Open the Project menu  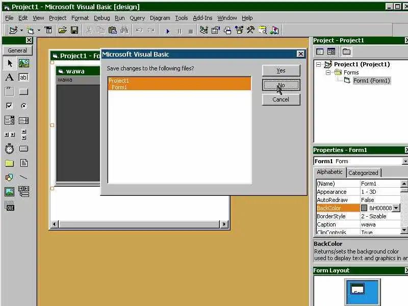(x=58, y=18)
